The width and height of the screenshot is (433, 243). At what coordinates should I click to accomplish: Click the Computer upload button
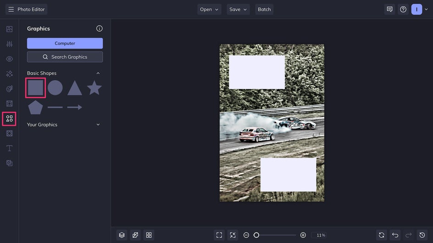(x=65, y=44)
